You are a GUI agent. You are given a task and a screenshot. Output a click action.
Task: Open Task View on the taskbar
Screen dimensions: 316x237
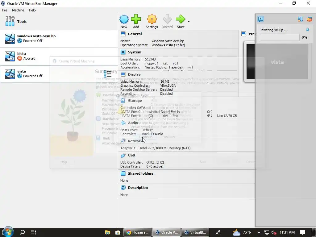33,232
